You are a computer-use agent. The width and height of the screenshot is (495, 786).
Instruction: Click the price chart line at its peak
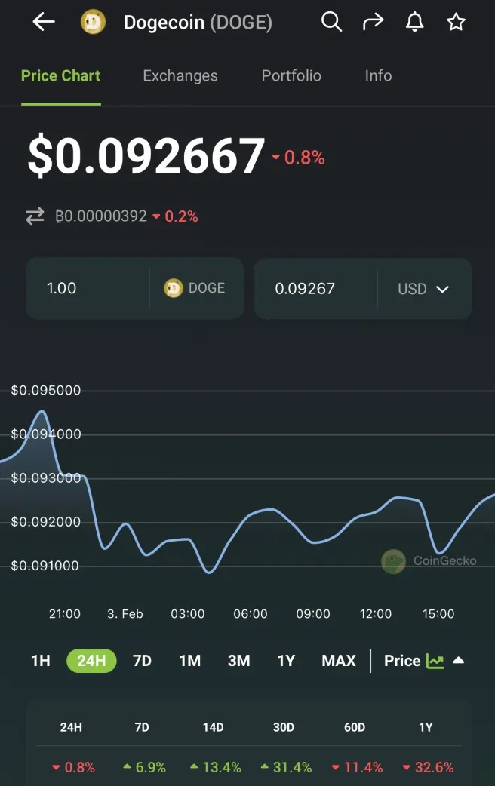pos(42,412)
